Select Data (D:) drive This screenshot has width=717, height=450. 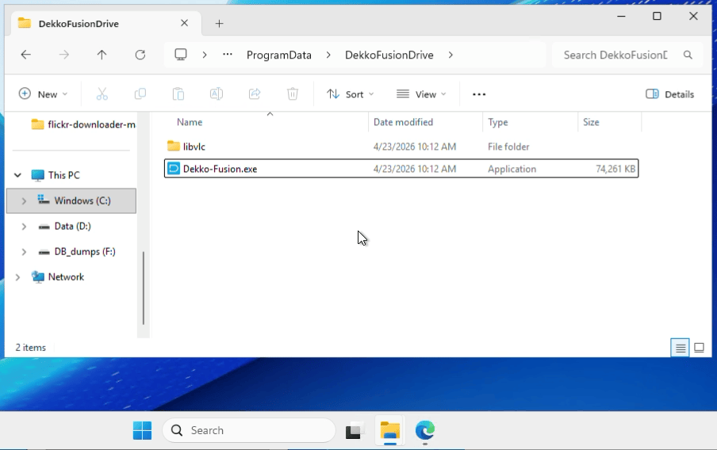[64, 226]
